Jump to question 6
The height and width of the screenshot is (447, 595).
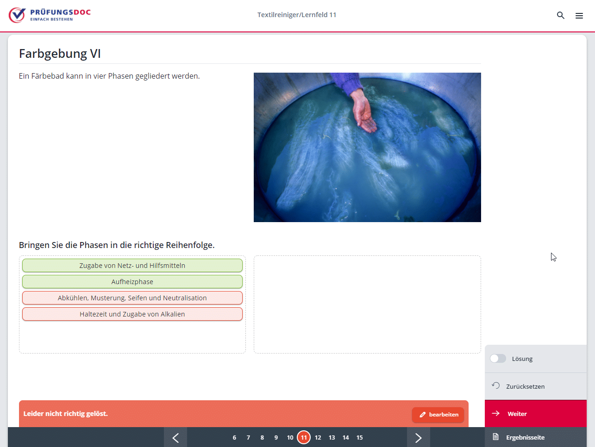click(234, 438)
